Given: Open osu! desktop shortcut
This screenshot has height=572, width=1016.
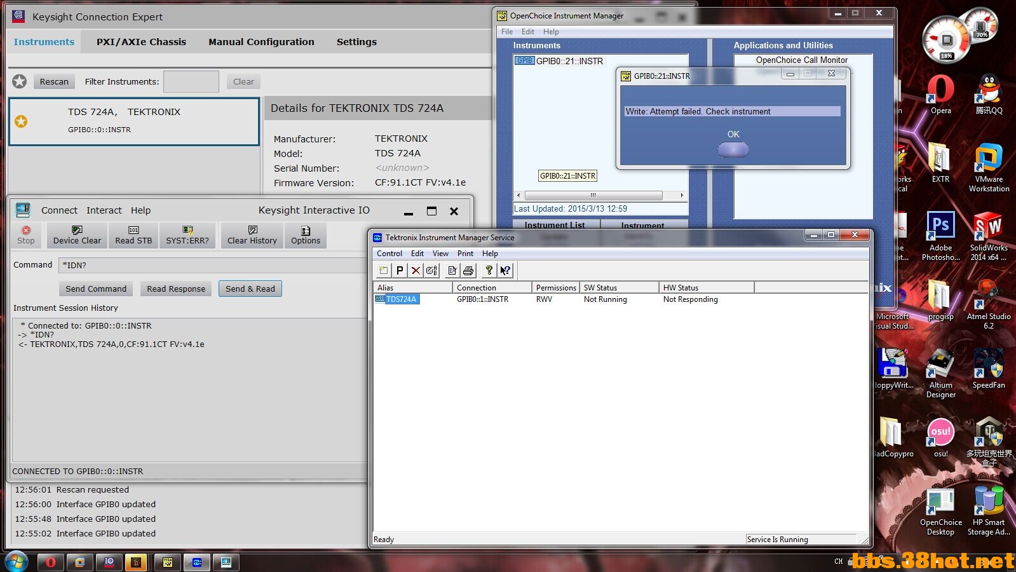Looking at the screenshot, I should [x=940, y=437].
